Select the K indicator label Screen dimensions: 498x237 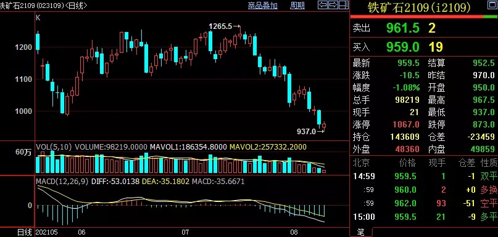(x=38, y=18)
